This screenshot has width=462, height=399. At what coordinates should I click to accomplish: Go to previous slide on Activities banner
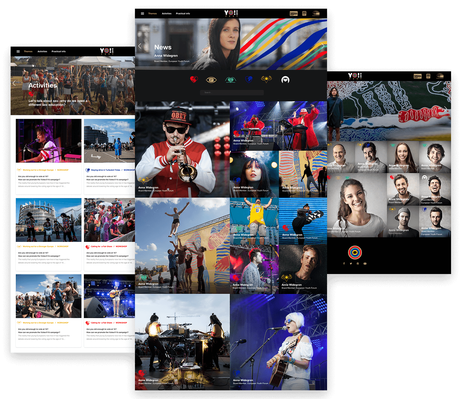pyautogui.click(x=14, y=83)
